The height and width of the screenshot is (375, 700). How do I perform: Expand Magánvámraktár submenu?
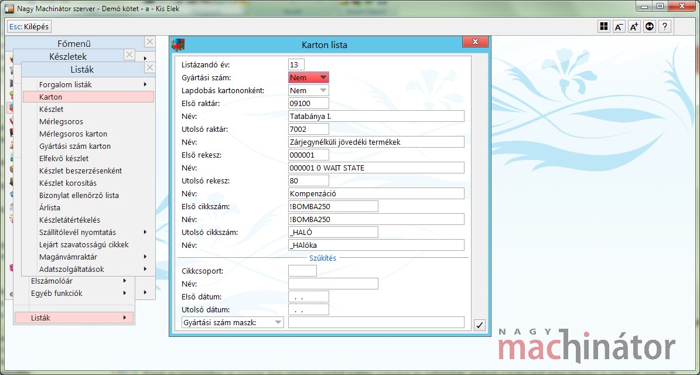(88, 257)
